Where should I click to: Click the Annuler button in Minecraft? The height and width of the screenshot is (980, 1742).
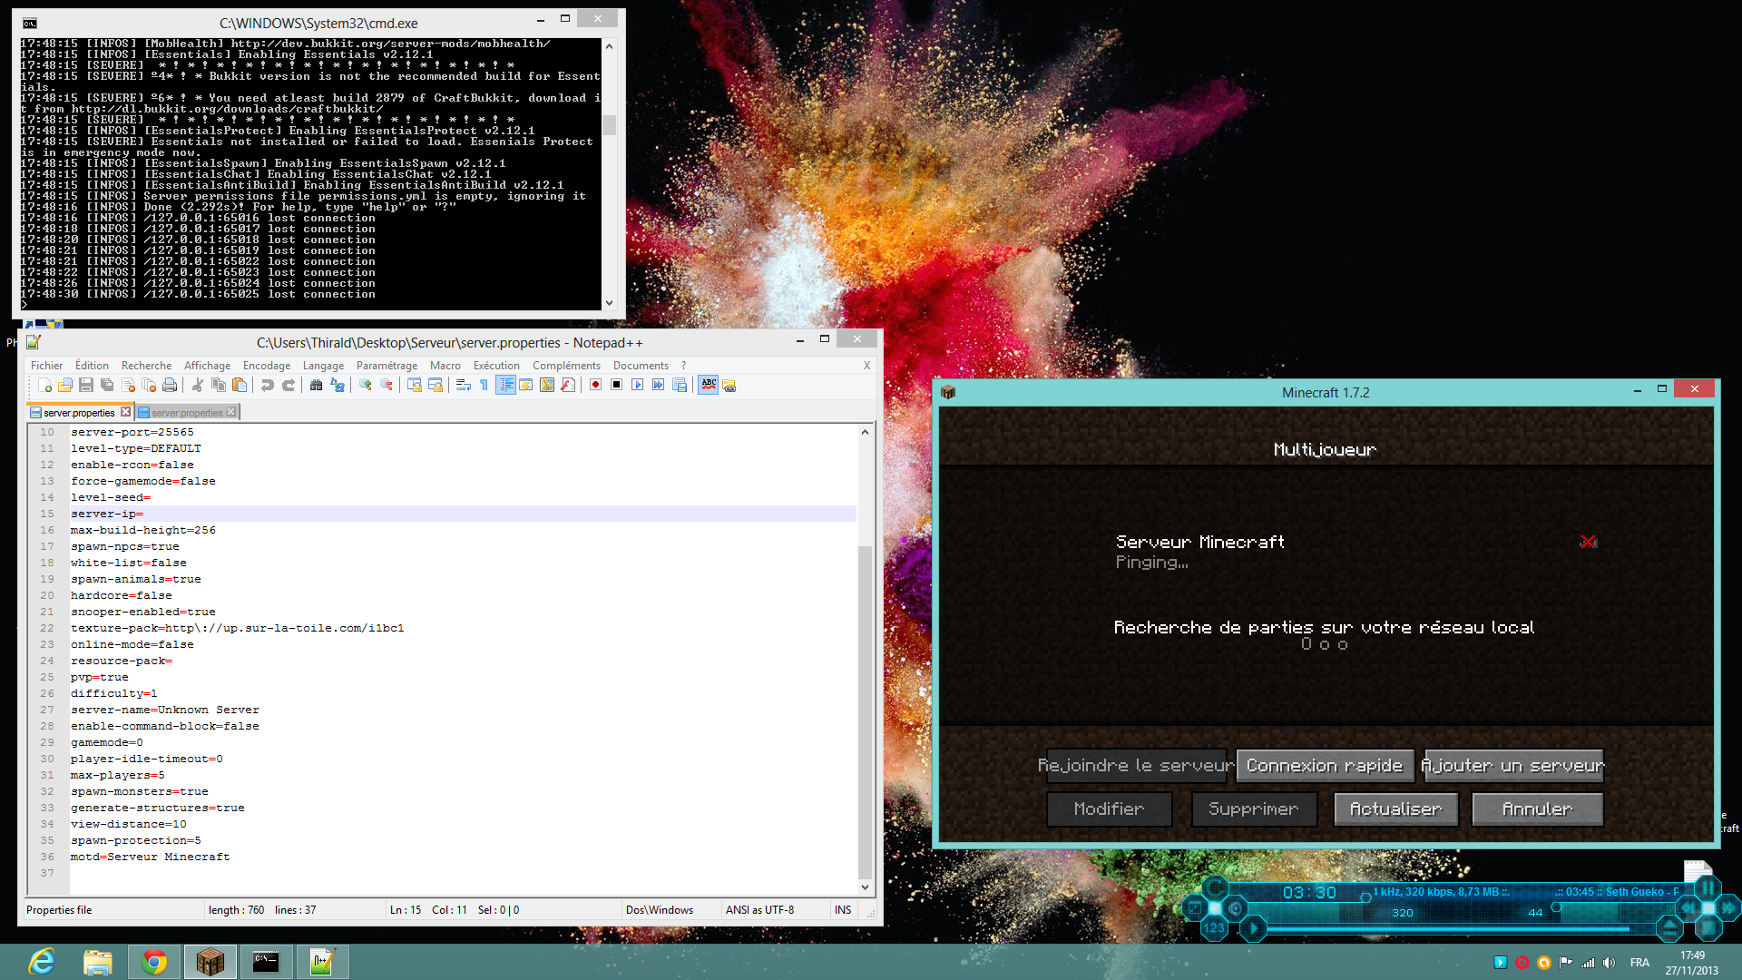pos(1537,809)
